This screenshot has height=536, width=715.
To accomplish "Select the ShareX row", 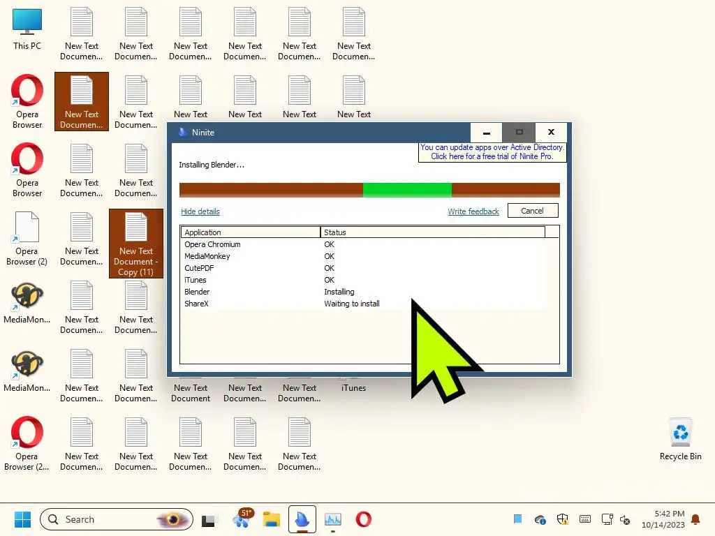I will 363,304.
